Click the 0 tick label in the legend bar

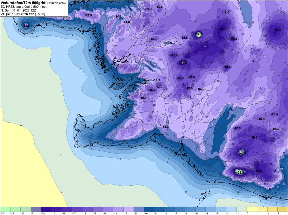point(248,213)
